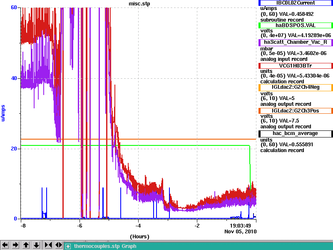The height and width of the screenshot is (250, 333).
Task: Click the 'subroutine record' label
Action: (282, 20)
